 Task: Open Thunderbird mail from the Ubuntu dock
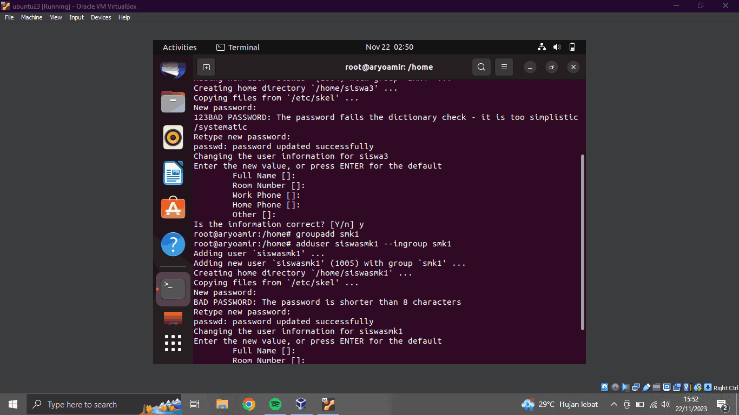tap(173, 69)
